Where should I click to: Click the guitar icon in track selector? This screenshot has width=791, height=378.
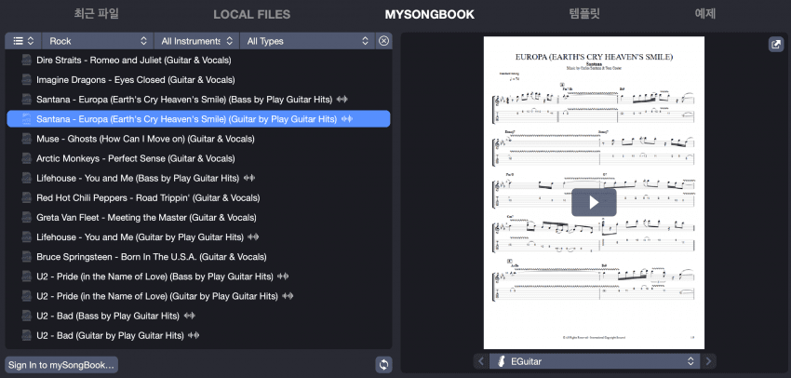click(502, 361)
